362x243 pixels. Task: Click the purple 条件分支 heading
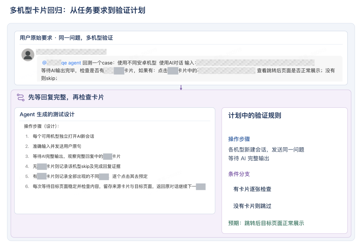[239, 174]
